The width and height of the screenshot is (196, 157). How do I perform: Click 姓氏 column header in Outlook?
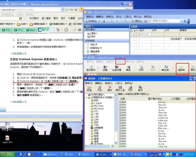[145, 30]
